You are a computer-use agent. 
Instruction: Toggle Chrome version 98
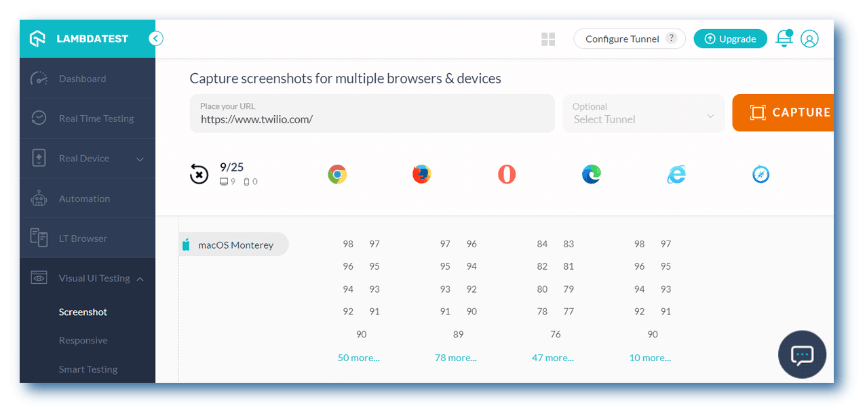pos(348,244)
